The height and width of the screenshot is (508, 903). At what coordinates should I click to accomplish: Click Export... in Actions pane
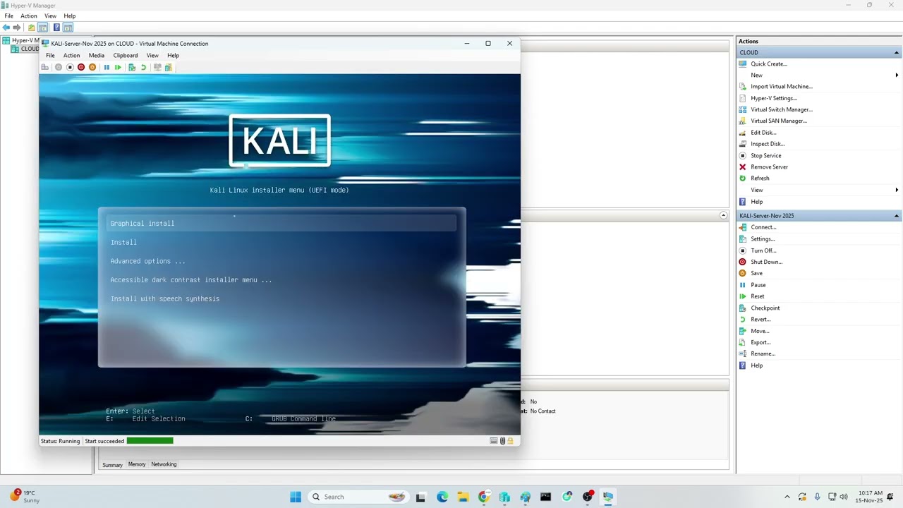tap(760, 342)
